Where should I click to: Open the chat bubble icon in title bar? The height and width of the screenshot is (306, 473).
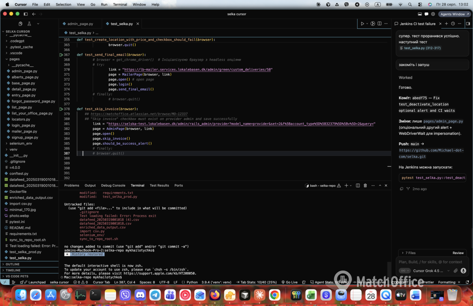point(426,14)
